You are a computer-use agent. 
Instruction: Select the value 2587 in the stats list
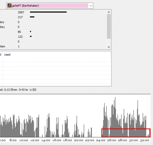pos(21,12)
